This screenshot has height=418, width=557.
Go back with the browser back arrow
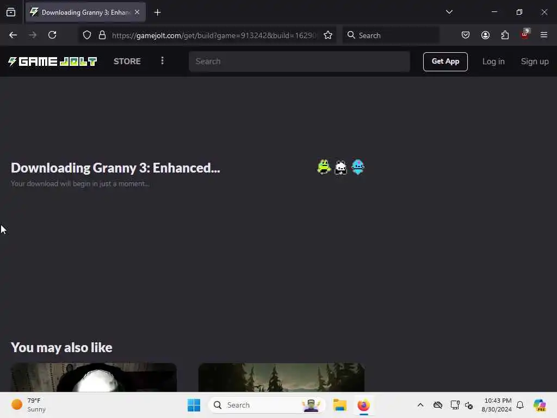[13, 35]
